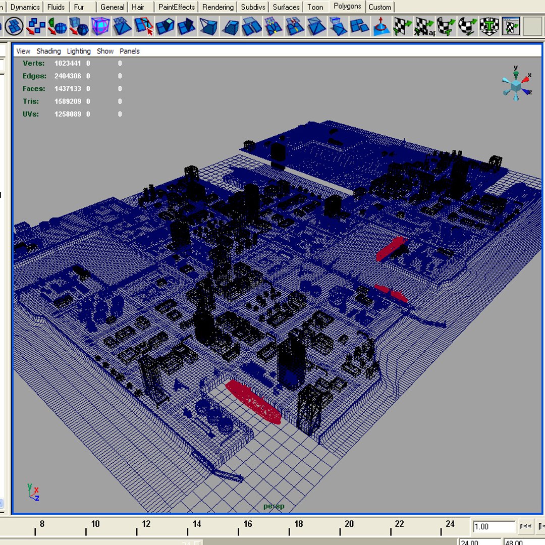The image size is (545, 545).
Task: Select the green half-sphere mirror icon
Action: coord(58,26)
